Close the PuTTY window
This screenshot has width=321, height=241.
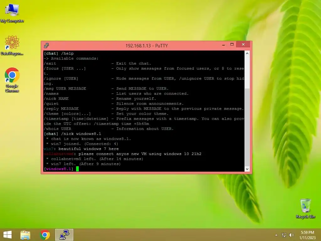point(243,45)
